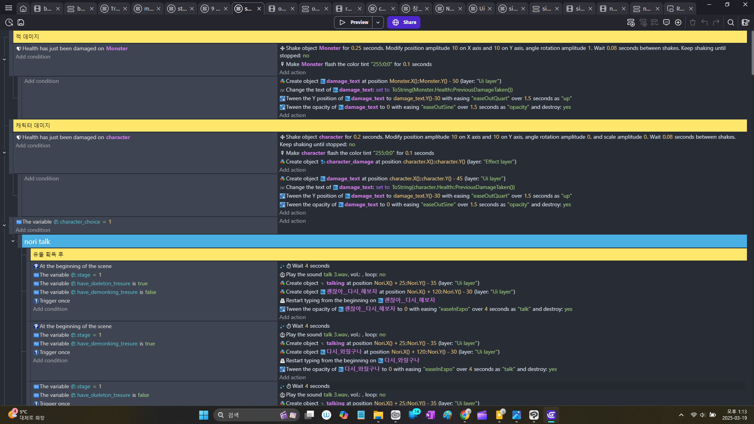Image resolution: width=754 pixels, height=424 pixels.
Task: Edit Tween opacity of 괜찮아__다시_해보자 action
Action: point(426,309)
